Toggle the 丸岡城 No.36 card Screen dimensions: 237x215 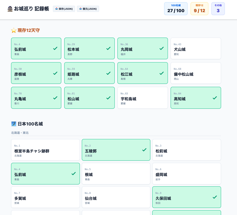[143, 48]
